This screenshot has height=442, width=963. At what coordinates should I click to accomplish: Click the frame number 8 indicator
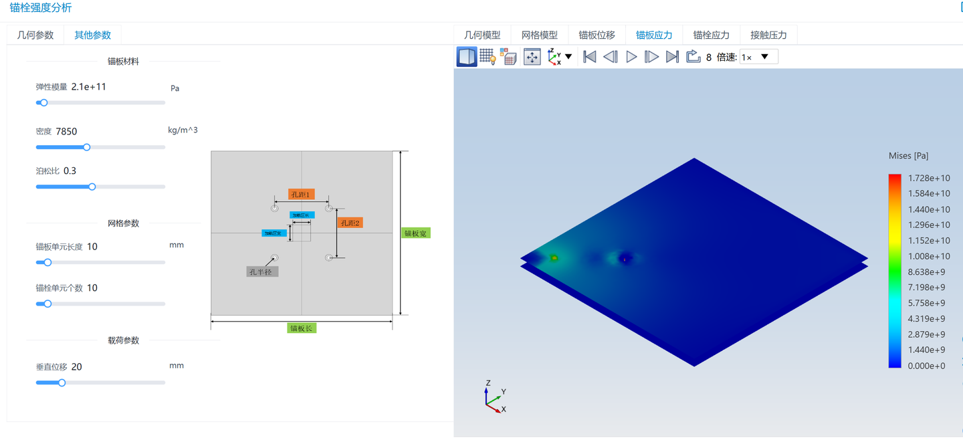pyautogui.click(x=709, y=58)
